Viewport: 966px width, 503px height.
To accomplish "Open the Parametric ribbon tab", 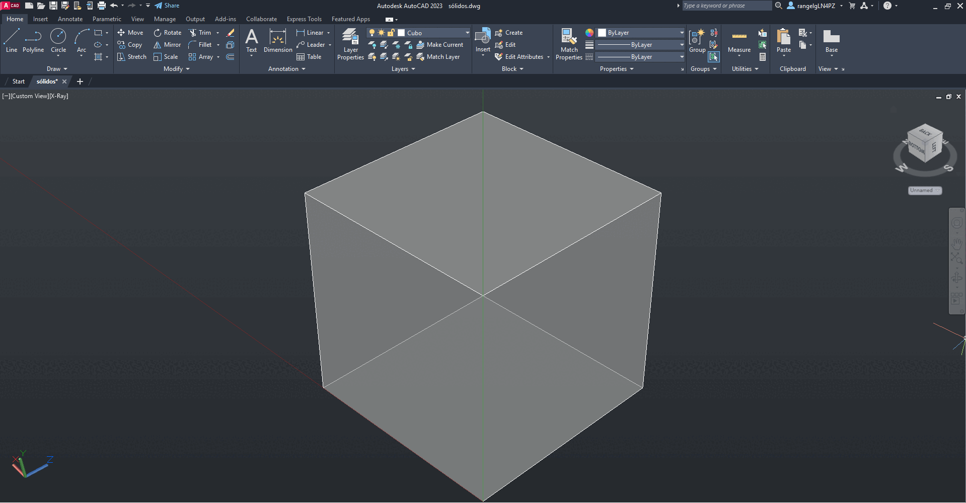I will pyautogui.click(x=107, y=19).
